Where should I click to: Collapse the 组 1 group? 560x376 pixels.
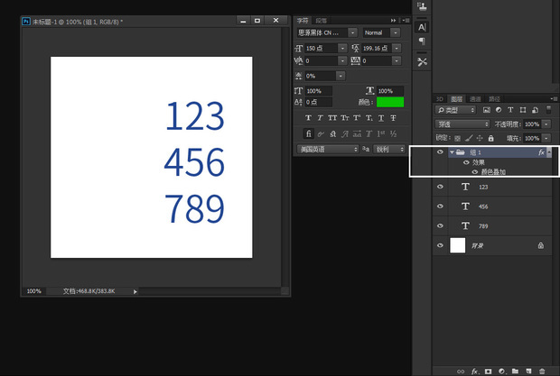[x=451, y=152]
